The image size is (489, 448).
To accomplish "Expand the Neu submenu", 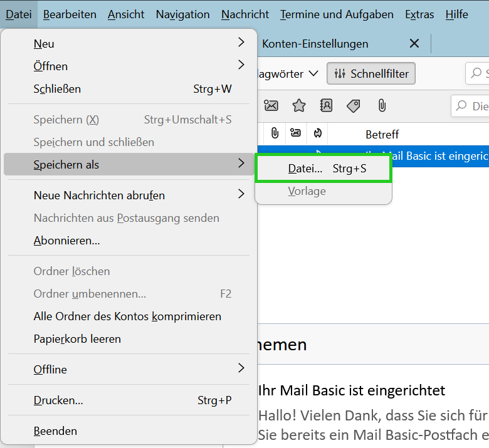I will pyautogui.click(x=129, y=43).
